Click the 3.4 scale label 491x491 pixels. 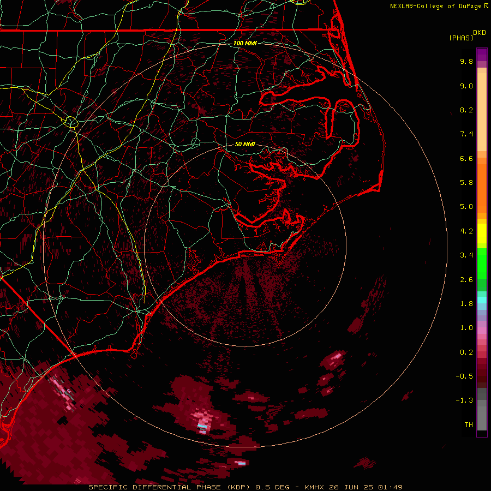pos(466,255)
